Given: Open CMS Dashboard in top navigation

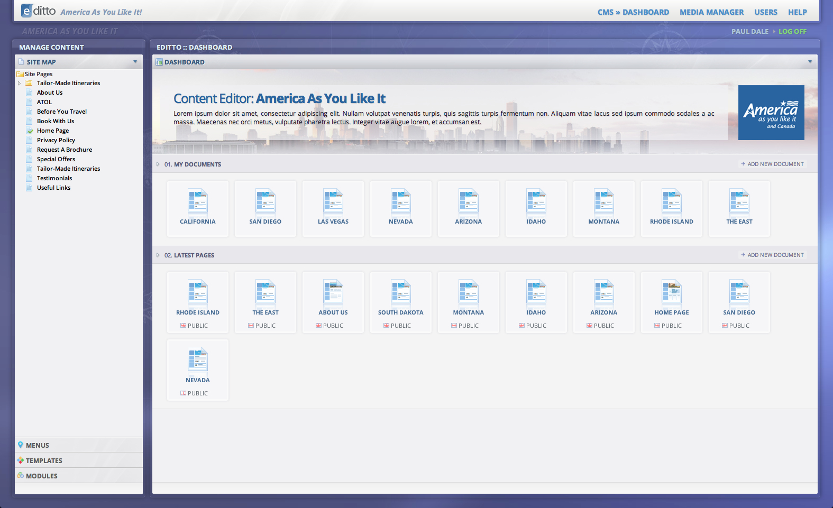Looking at the screenshot, I should click(x=633, y=12).
